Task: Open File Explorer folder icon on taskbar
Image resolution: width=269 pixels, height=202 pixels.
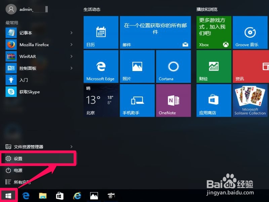Action: tap(43, 196)
